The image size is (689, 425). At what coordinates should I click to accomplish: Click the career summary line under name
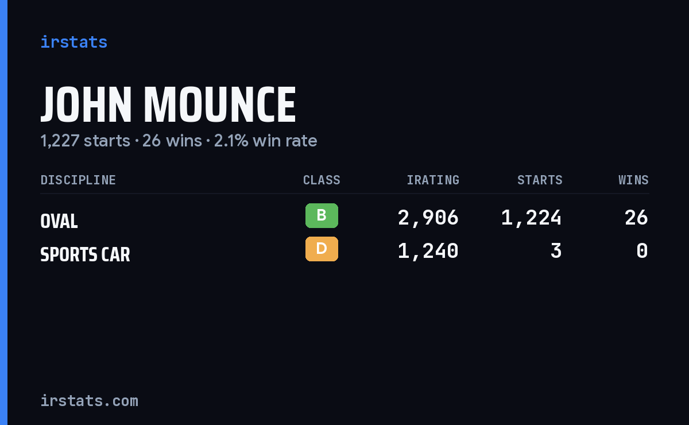(179, 141)
